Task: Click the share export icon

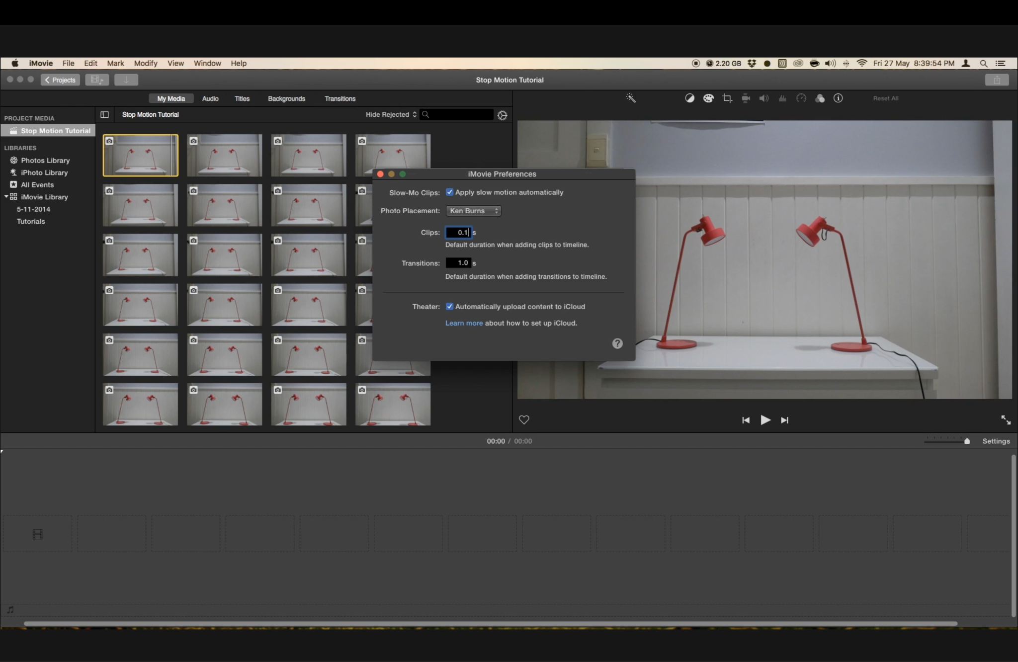Action: [x=997, y=80]
